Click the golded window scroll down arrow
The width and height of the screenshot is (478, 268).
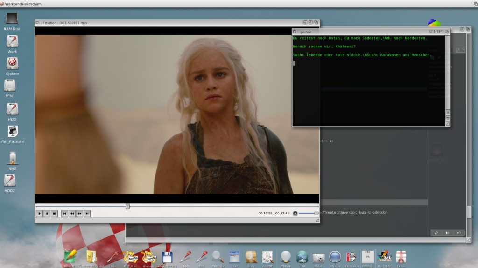pyautogui.click(x=448, y=118)
